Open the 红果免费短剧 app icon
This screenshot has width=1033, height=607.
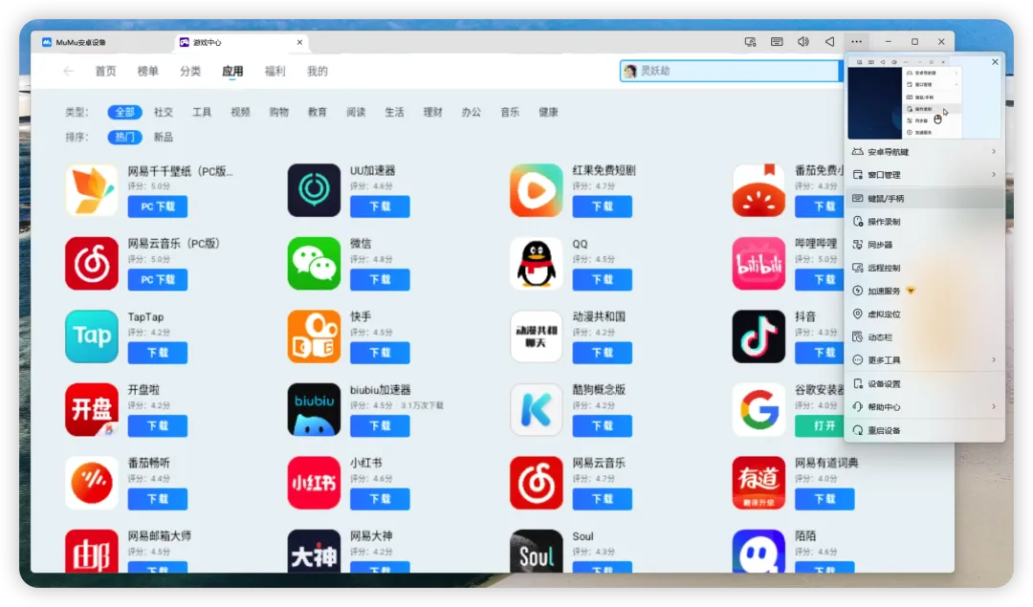[537, 190]
